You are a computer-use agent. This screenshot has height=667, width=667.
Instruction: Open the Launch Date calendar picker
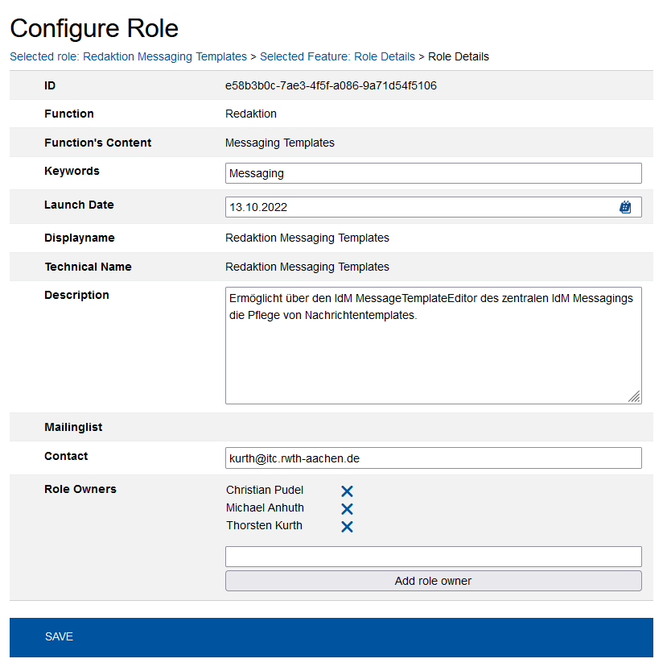pyautogui.click(x=625, y=207)
